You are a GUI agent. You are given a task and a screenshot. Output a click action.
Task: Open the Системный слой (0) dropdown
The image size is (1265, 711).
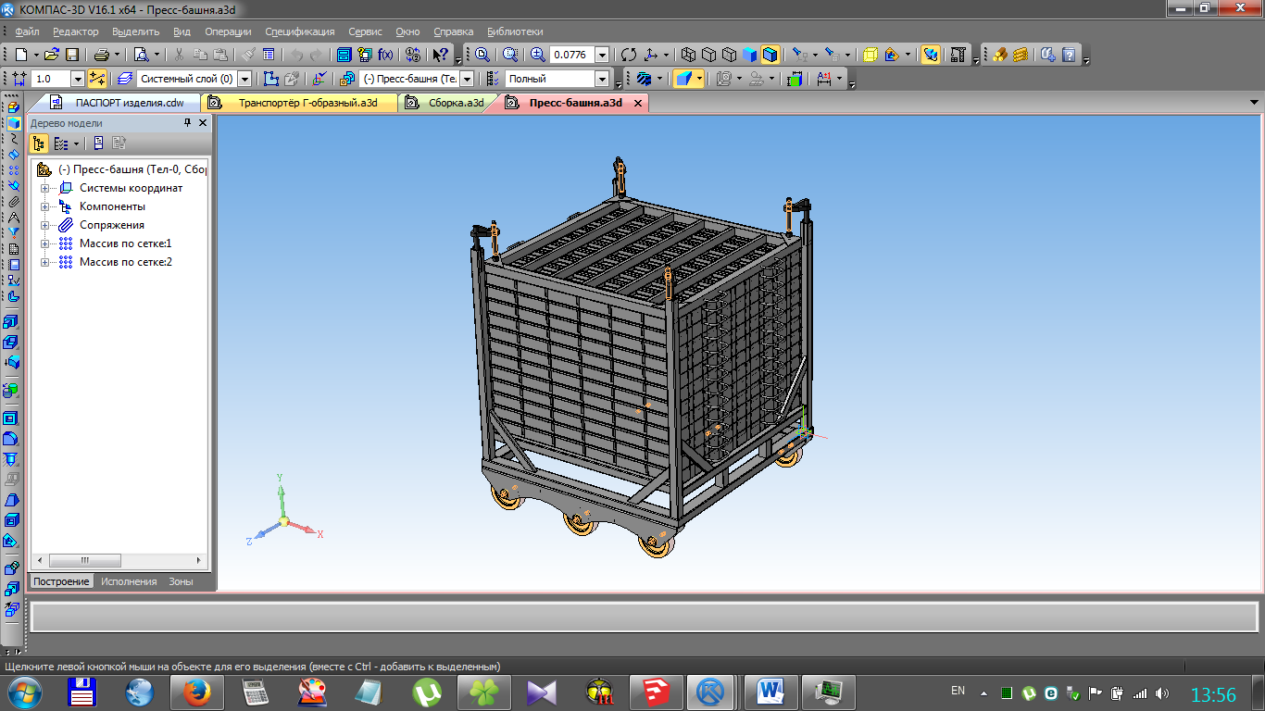click(244, 80)
